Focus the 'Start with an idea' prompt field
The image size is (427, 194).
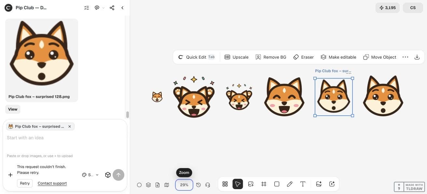pos(65,138)
